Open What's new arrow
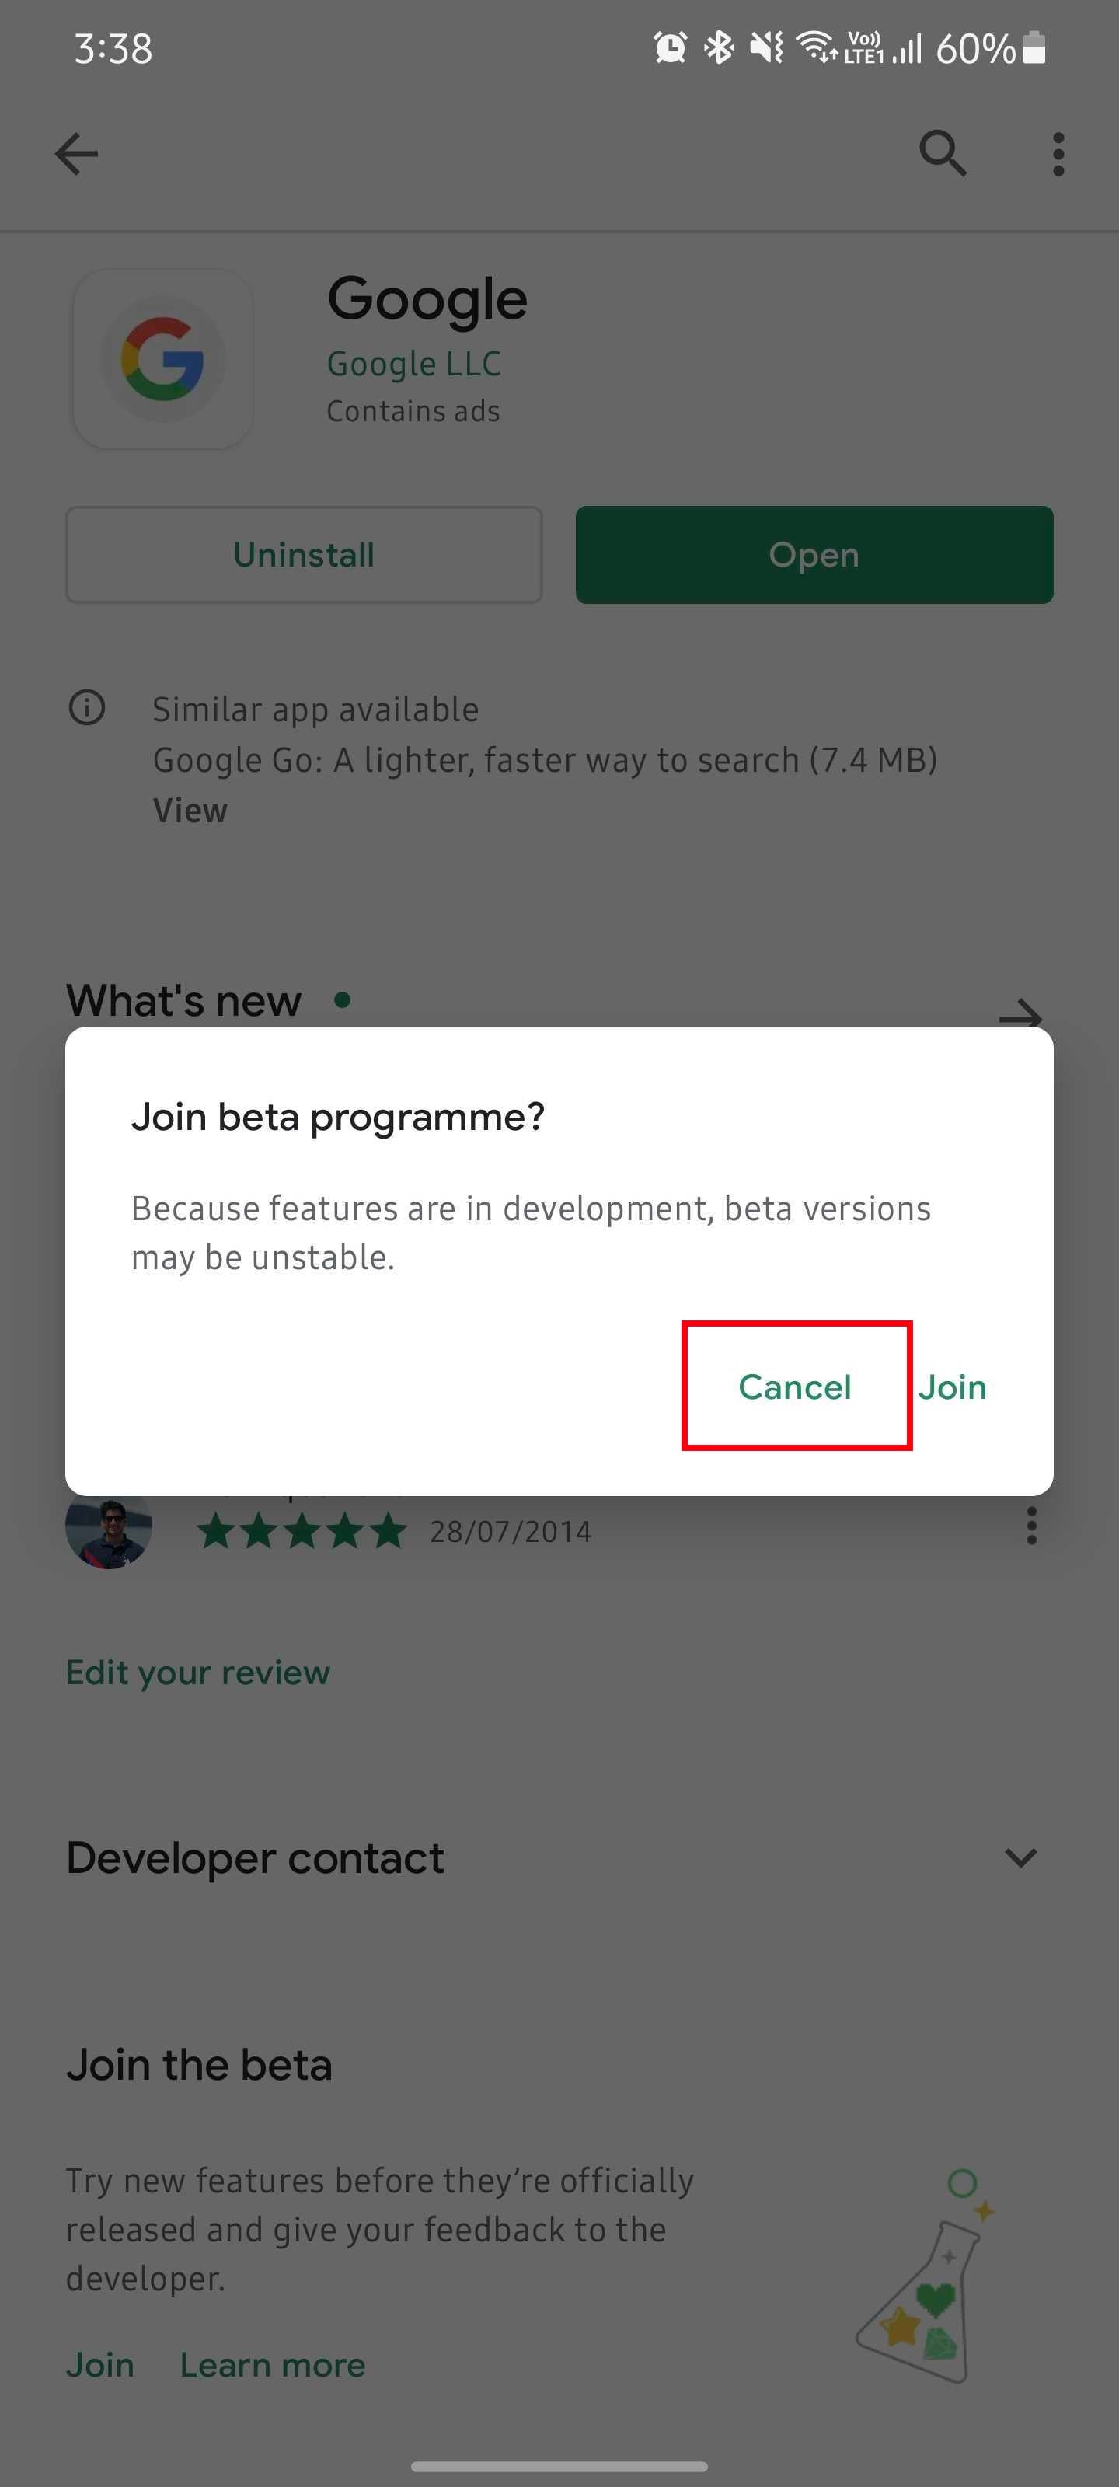1119x2487 pixels. 1020,1013
